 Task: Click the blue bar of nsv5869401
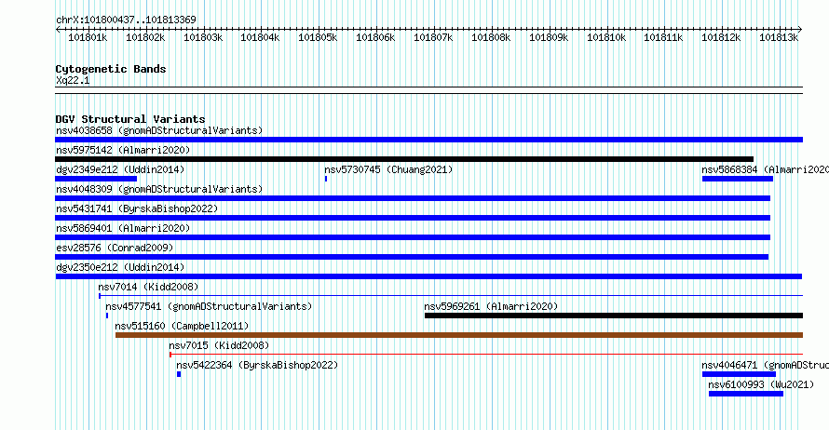point(413,237)
